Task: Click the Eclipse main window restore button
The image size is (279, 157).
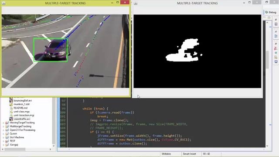Action: [266, 2]
